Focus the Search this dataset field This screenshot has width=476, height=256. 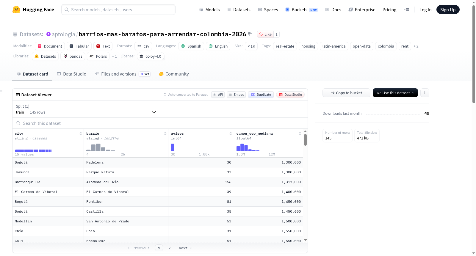160,123
